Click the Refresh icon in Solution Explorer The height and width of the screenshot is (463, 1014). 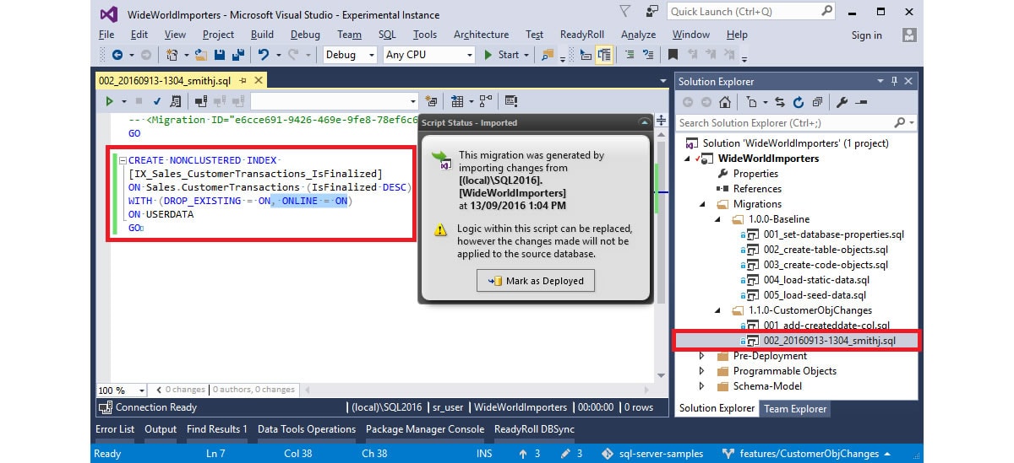799,102
